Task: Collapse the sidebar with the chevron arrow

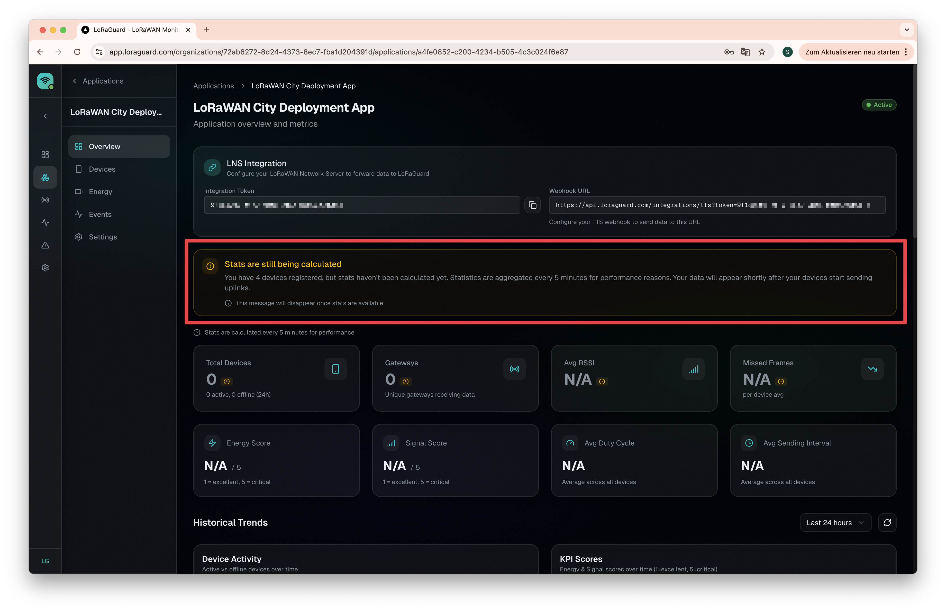Action: click(45, 116)
